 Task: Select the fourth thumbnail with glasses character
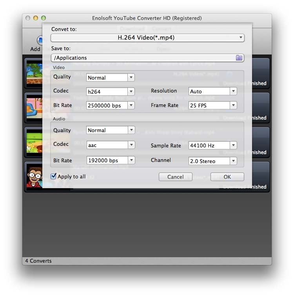click(34, 177)
